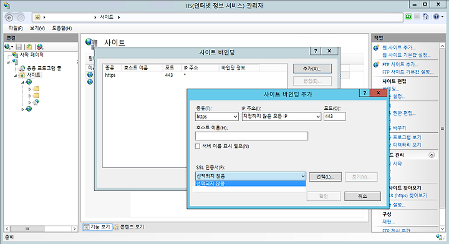Viewport: 449px width, 244px height.
Task: Collapse the server node in tree
Action: pyautogui.click(x=9, y=62)
